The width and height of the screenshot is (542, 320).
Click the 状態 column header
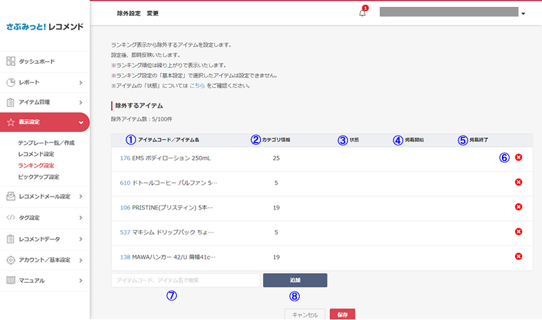[x=354, y=140]
